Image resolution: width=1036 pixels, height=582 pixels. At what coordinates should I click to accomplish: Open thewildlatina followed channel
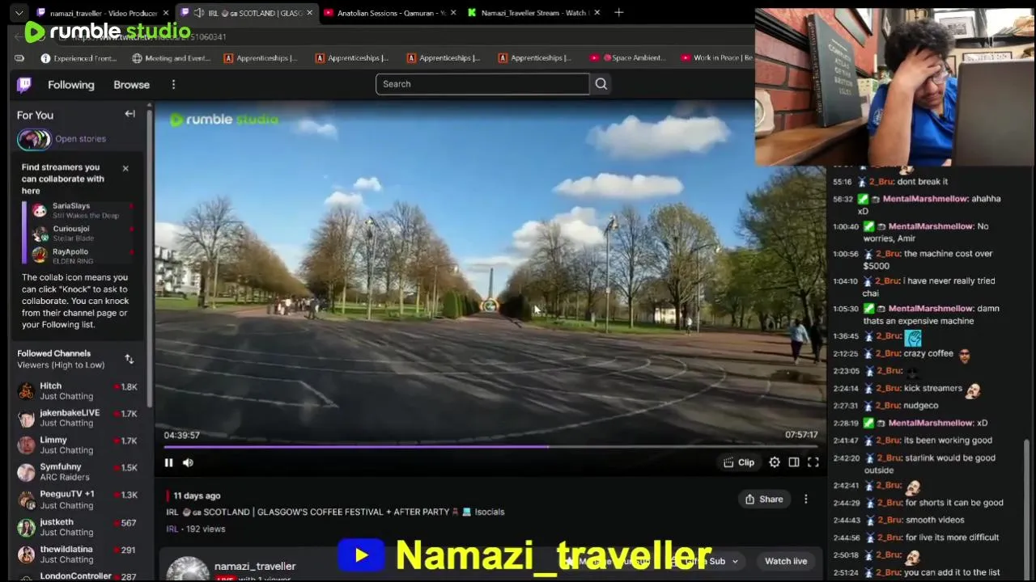pyautogui.click(x=77, y=555)
